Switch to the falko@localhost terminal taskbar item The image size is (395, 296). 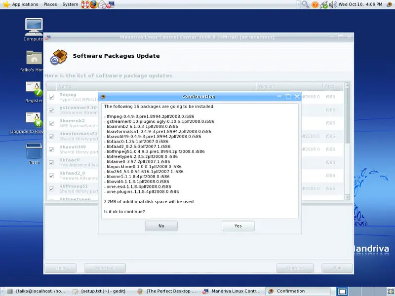pyautogui.click(x=37, y=291)
